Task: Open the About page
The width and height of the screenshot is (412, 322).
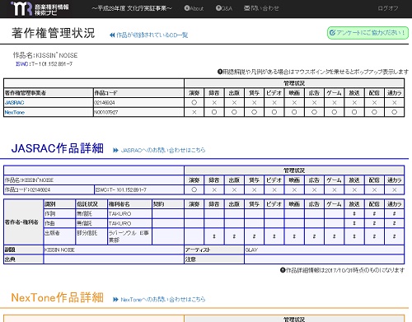Action: click(x=194, y=8)
